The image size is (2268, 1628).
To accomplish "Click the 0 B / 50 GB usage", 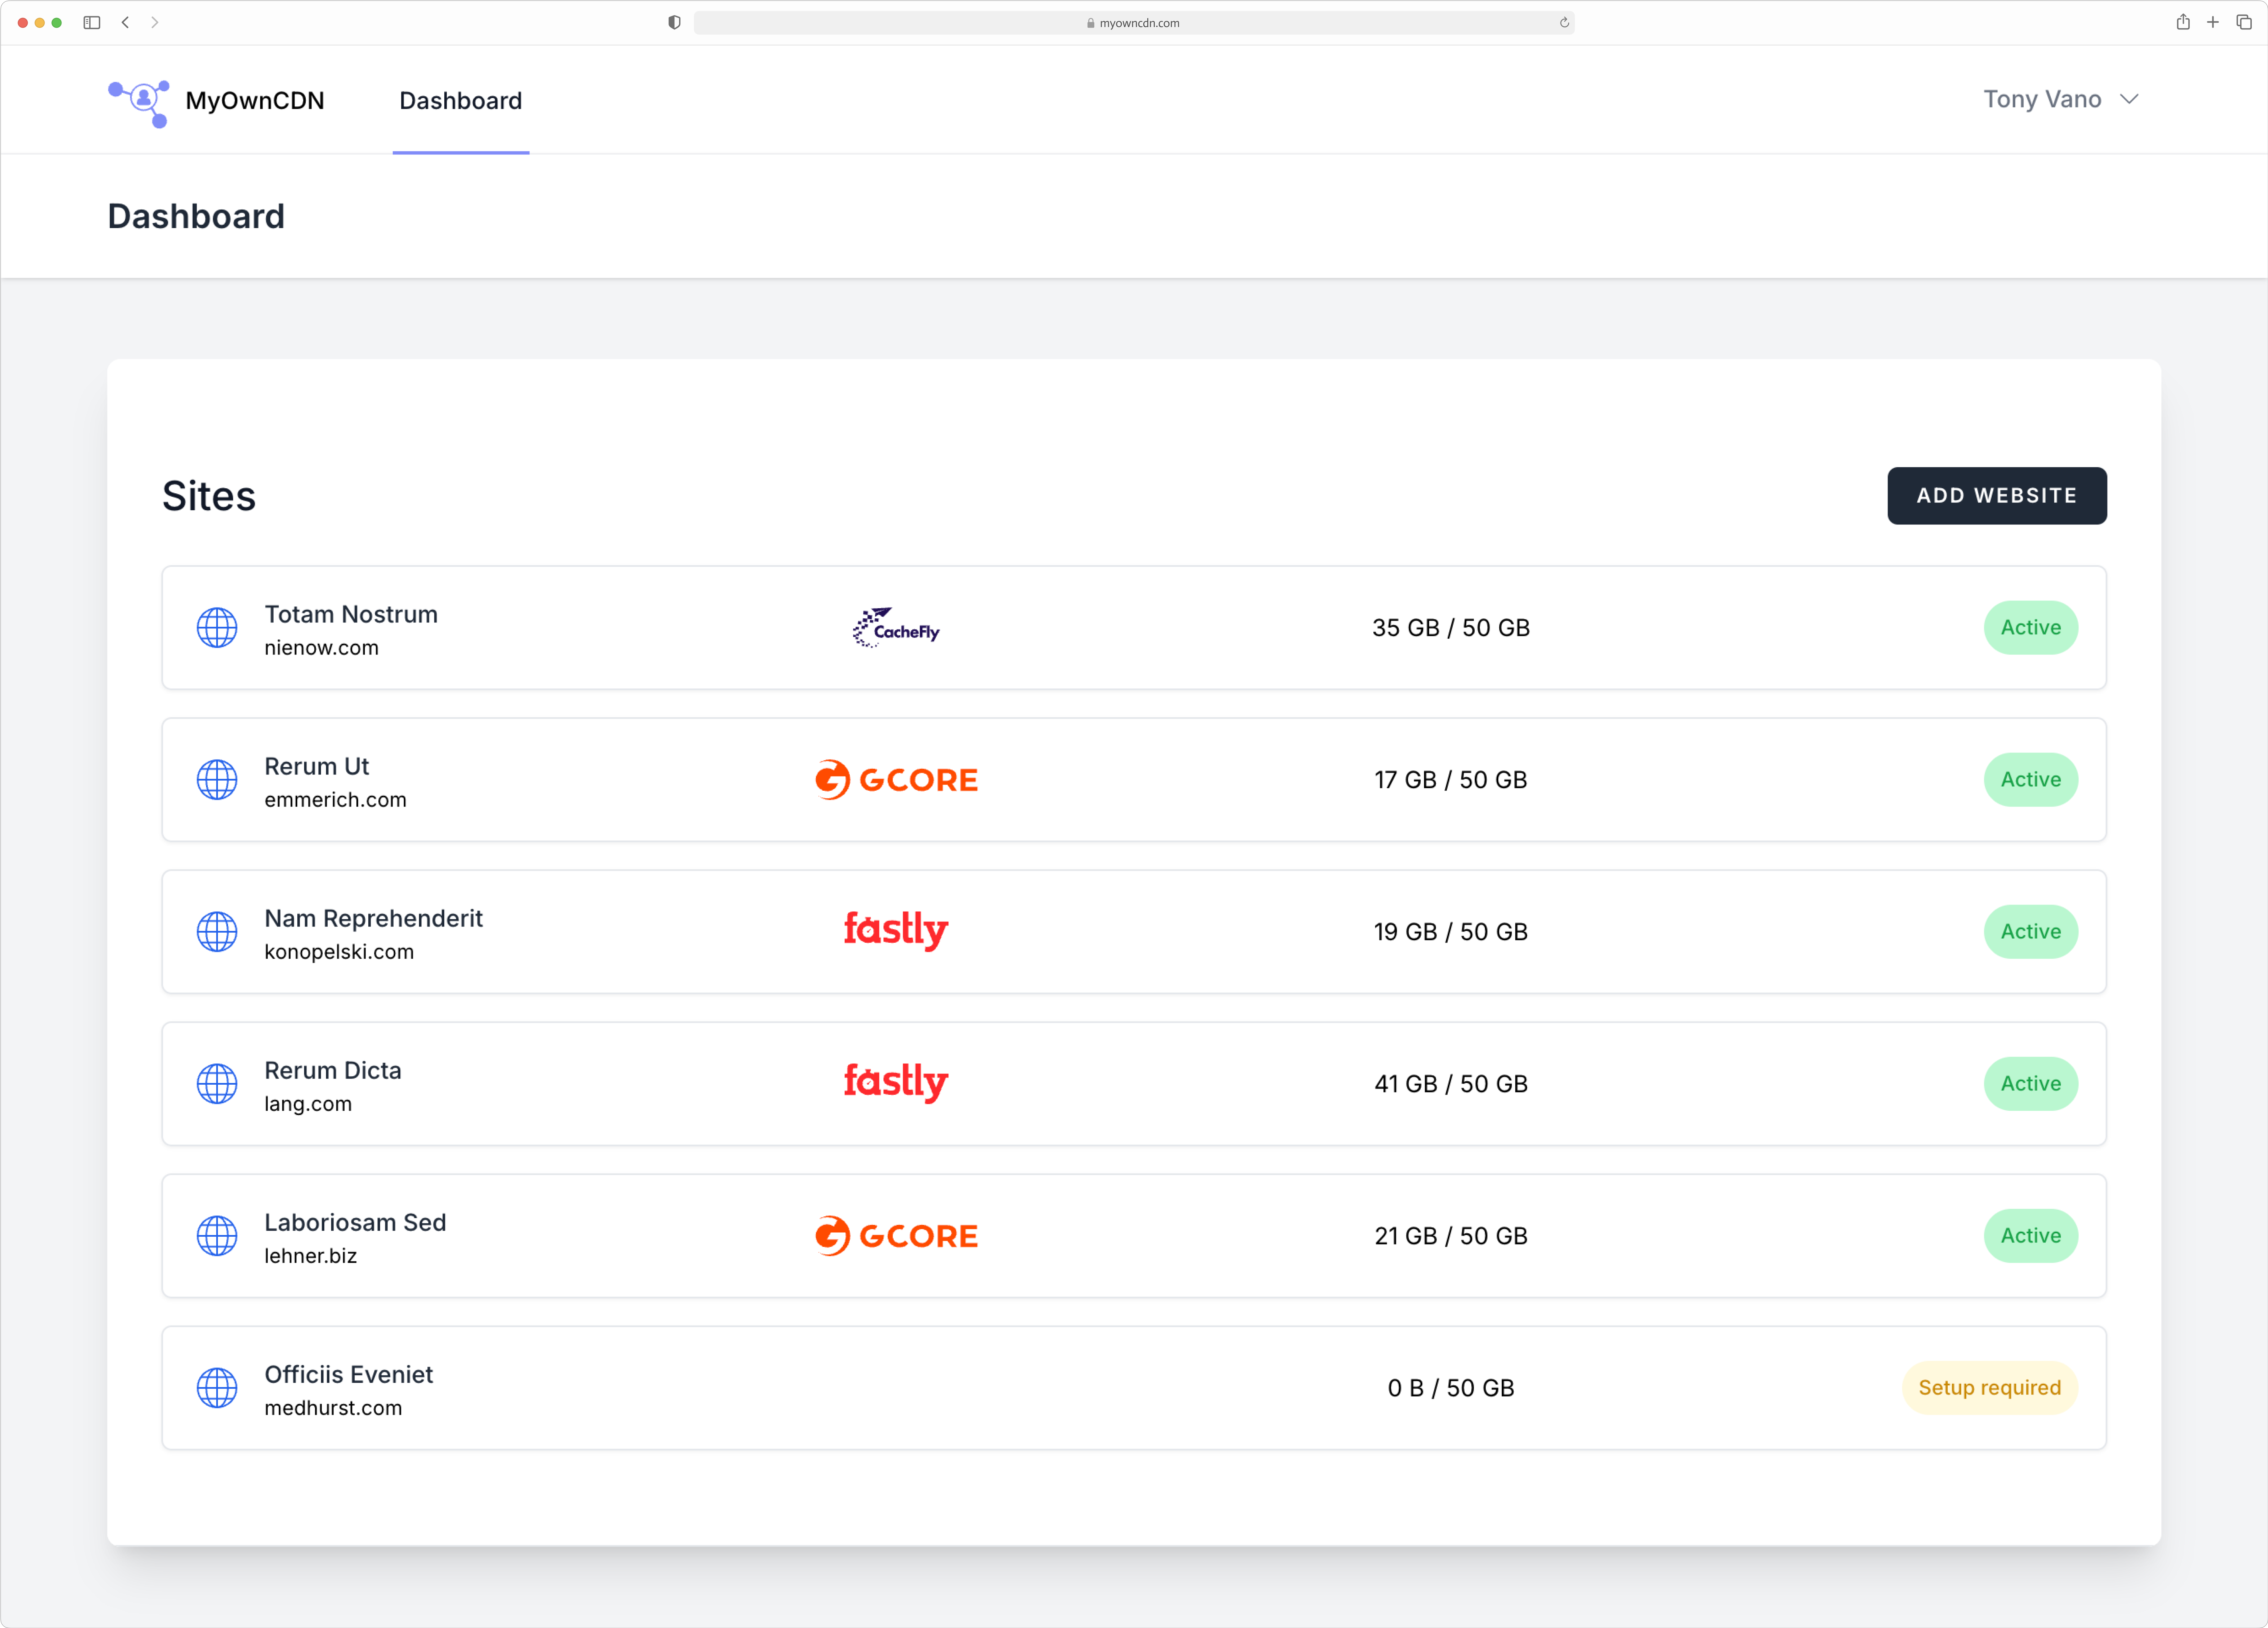I will coord(1451,1388).
